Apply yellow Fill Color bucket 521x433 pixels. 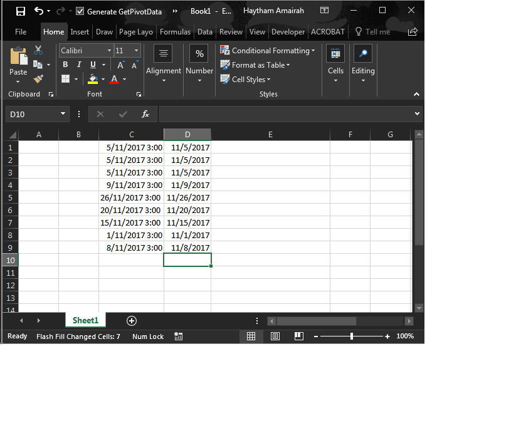(93, 79)
